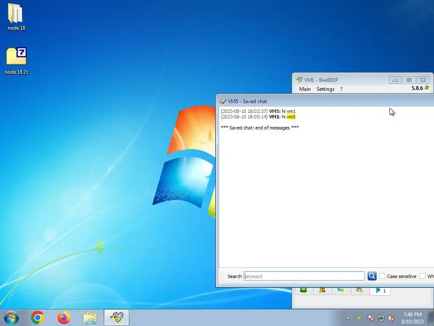This screenshot has height=326, width=434.
Task: Click the search toolbar drag handle
Action: point(222,276)
